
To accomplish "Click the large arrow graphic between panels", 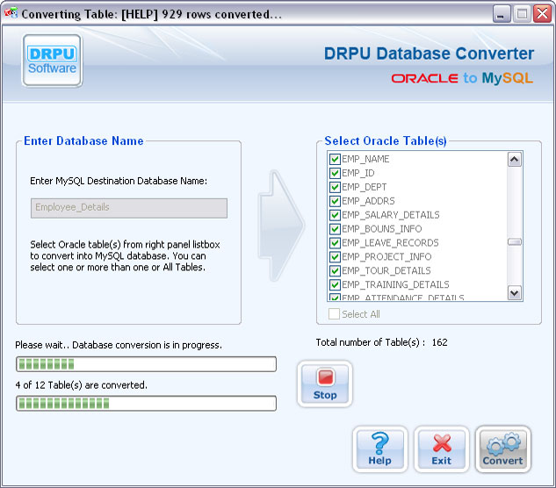I will click(x=281, y=226).
